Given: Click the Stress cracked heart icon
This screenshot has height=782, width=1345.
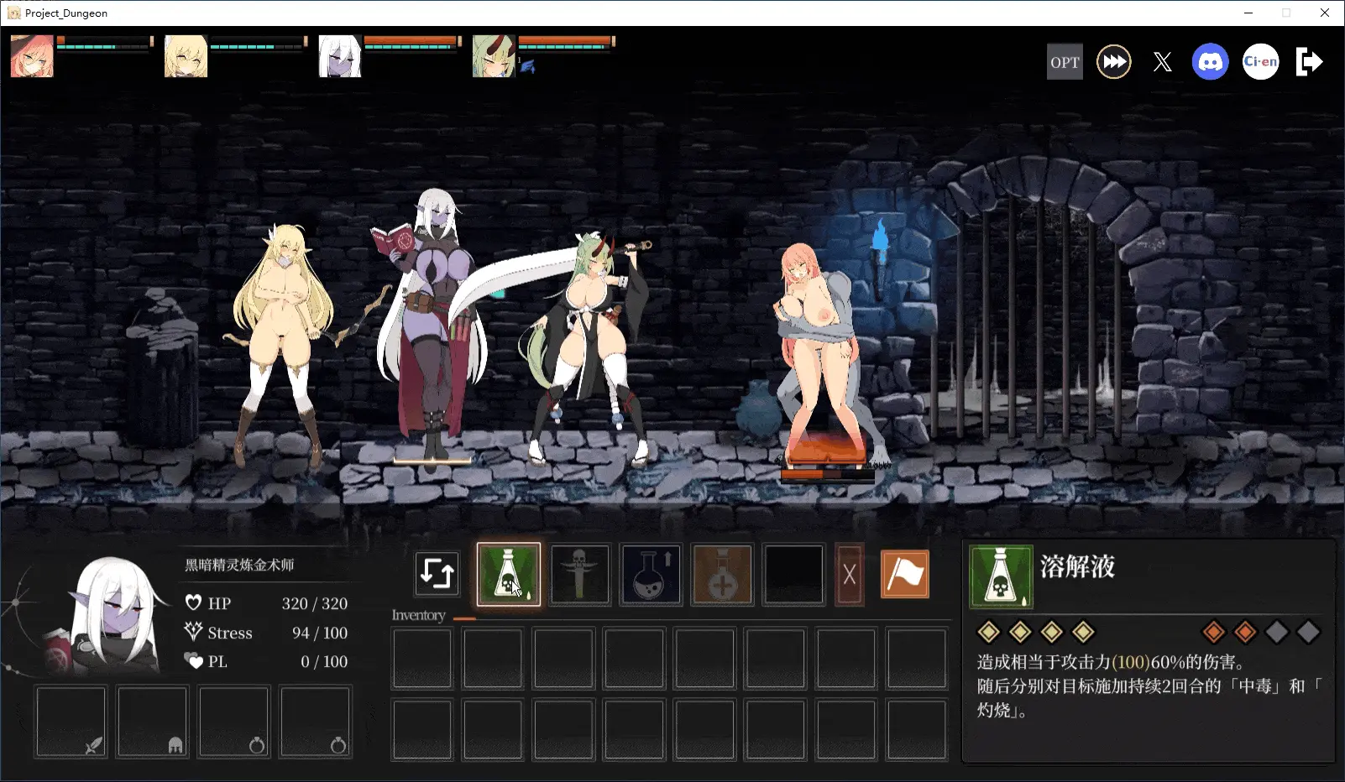Looking at the screenshot, I should click(193, 631).
